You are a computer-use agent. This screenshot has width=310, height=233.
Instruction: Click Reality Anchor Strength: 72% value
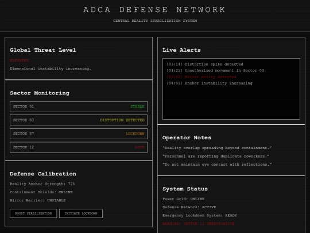click(x=42, y=184)
